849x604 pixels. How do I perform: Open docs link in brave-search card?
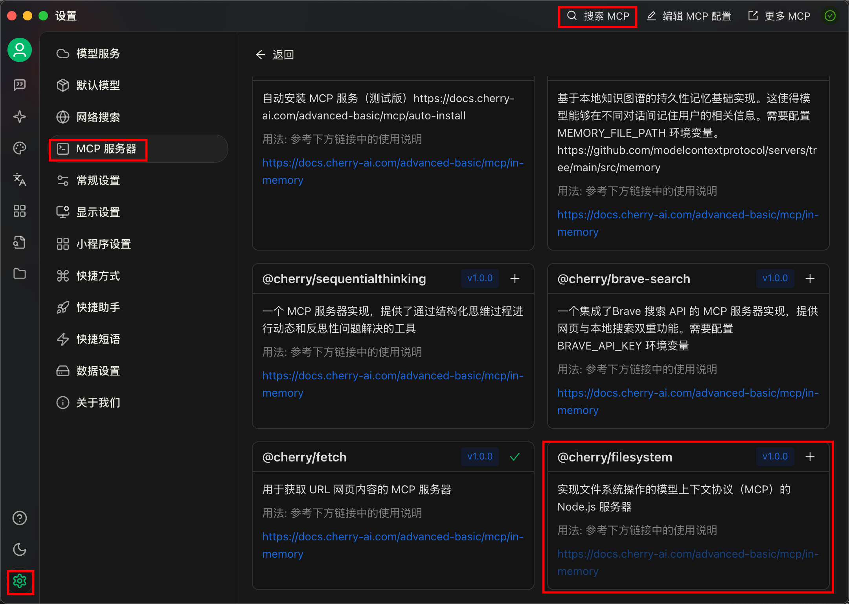point(688,402)
